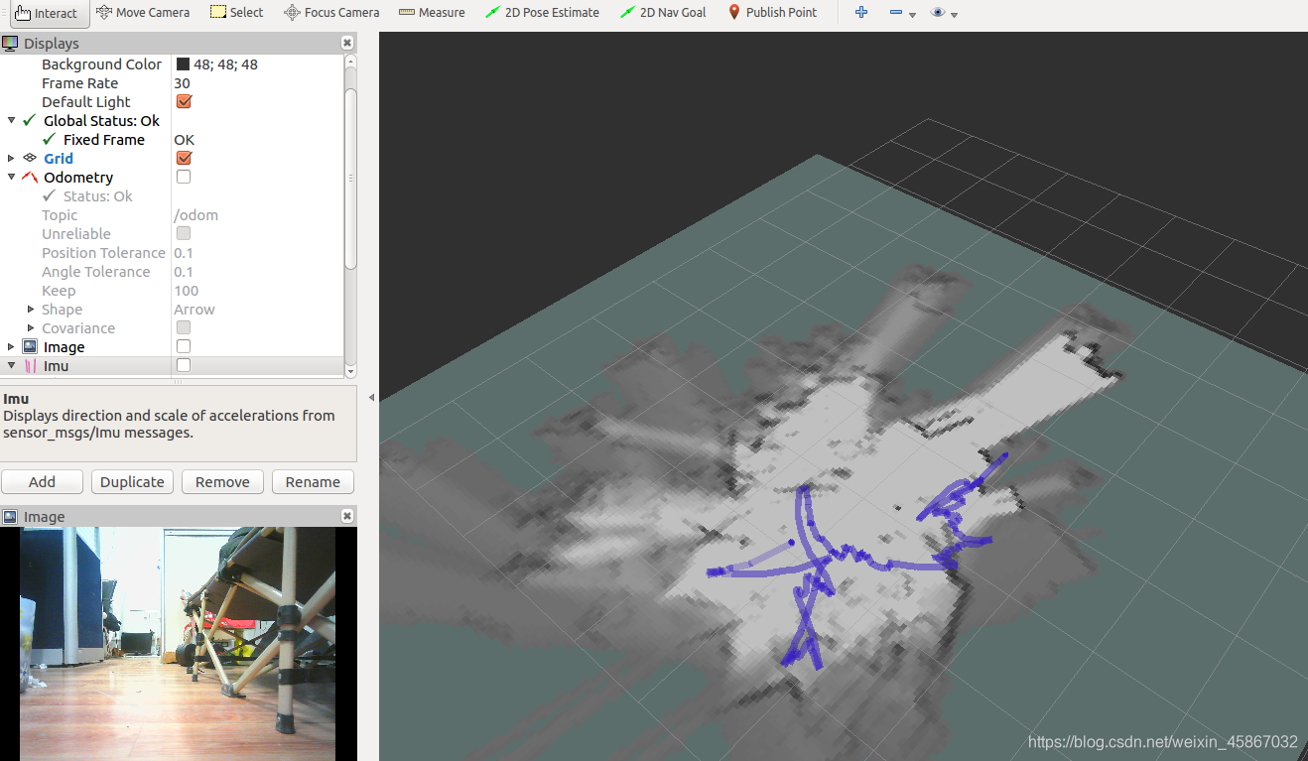Image resolution: width=1308 pixels, height=761 pixels.
Task: Expand the Covariance property
Action: pos(31,327)
